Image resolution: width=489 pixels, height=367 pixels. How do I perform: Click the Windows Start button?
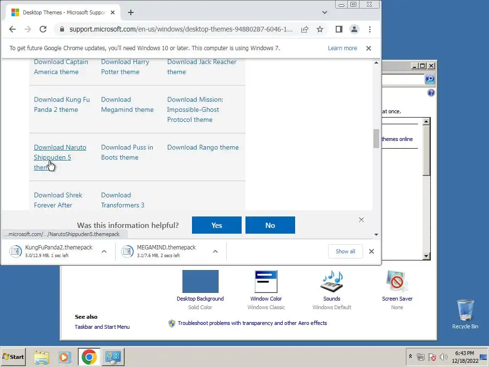click(13, 356)
